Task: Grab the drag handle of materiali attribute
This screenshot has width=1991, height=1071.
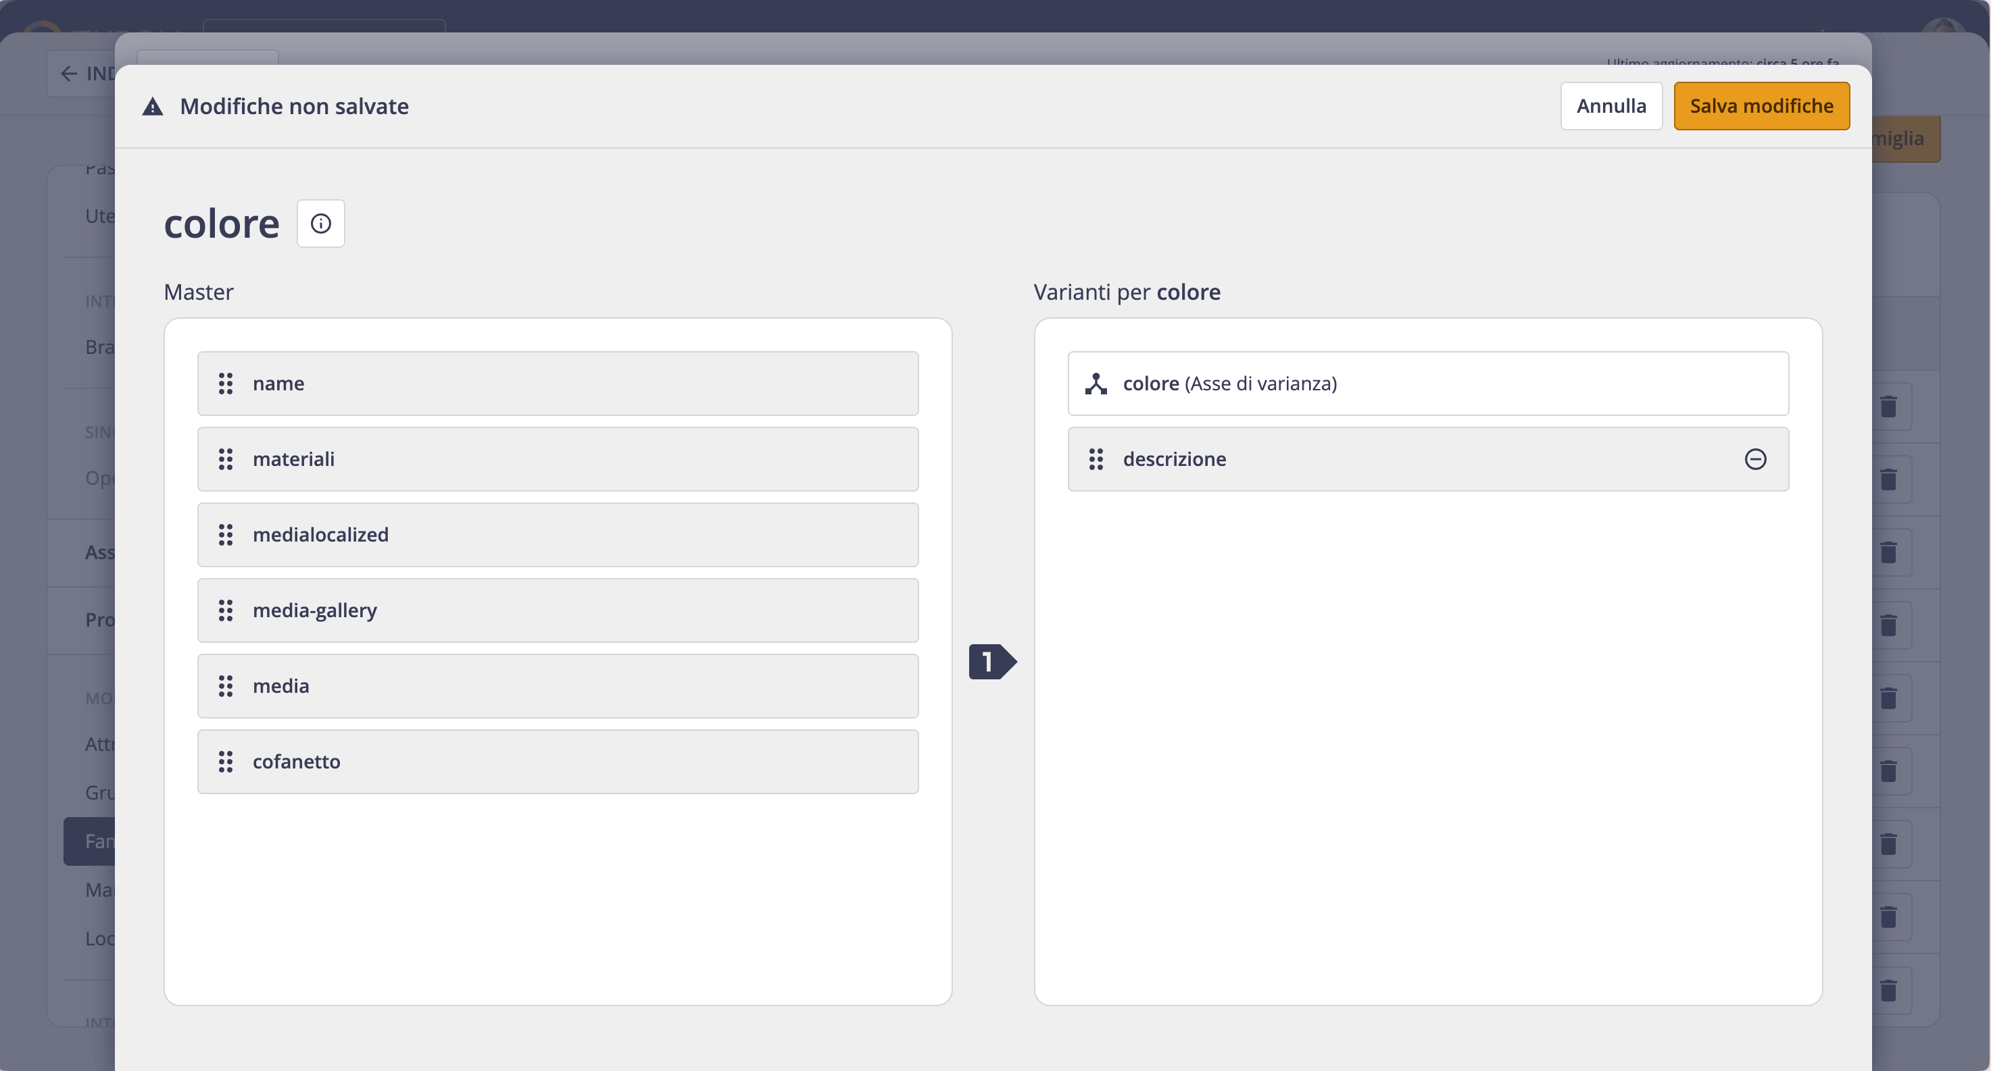Action: coord(226,459)
